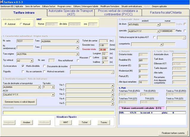Open the Editare facturi menu
This screenshot has width=190, height=137.
49,7
